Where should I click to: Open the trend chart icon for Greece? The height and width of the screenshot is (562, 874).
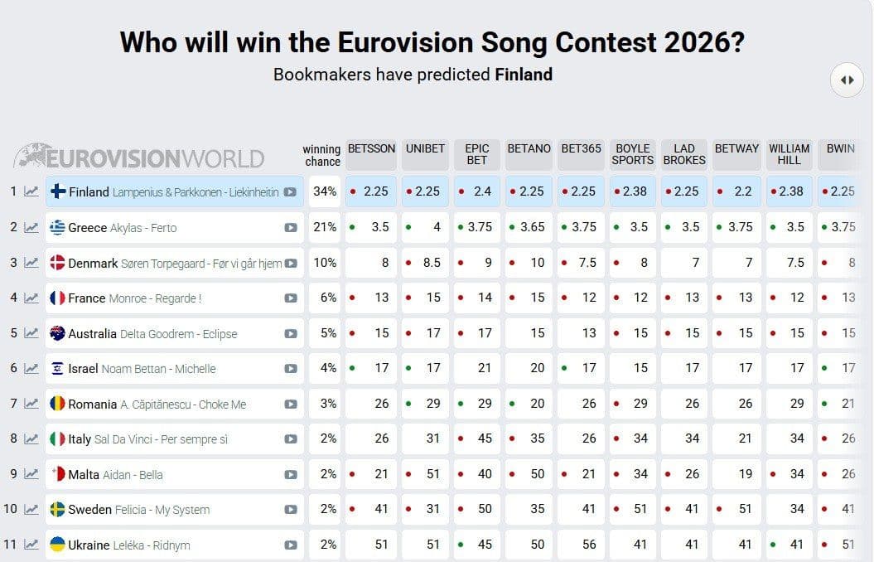tap(31, 227)
